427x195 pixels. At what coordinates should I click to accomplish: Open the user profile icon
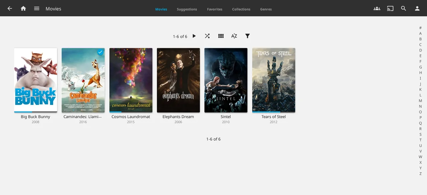[x=417, y=9]
